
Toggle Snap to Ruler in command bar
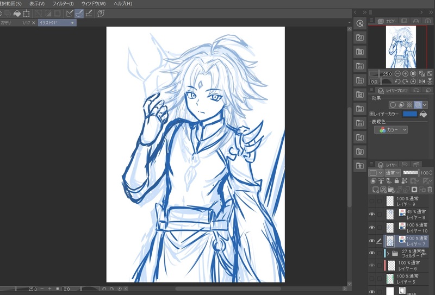click(70, 13)
